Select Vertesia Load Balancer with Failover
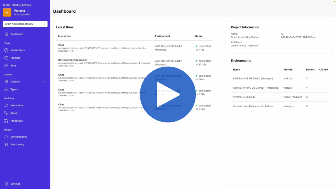 (280, 106)
